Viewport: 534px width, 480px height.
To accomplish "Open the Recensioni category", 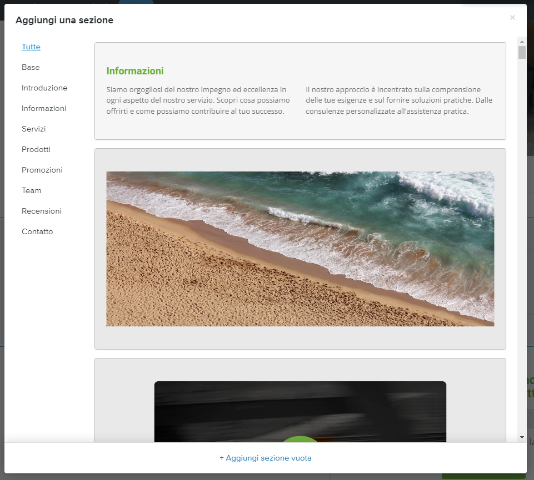I will 42,211.
